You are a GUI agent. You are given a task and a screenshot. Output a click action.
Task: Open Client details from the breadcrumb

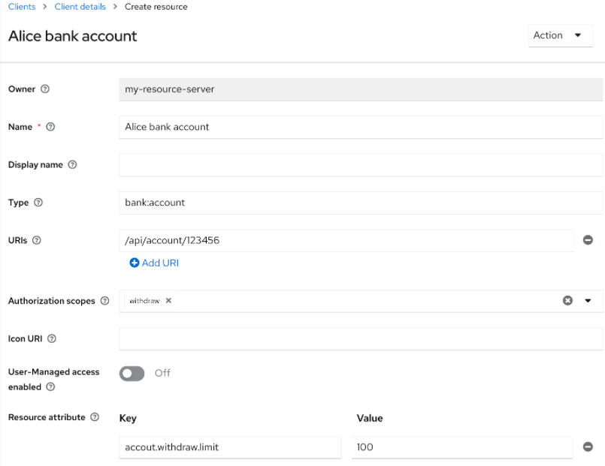80,7
